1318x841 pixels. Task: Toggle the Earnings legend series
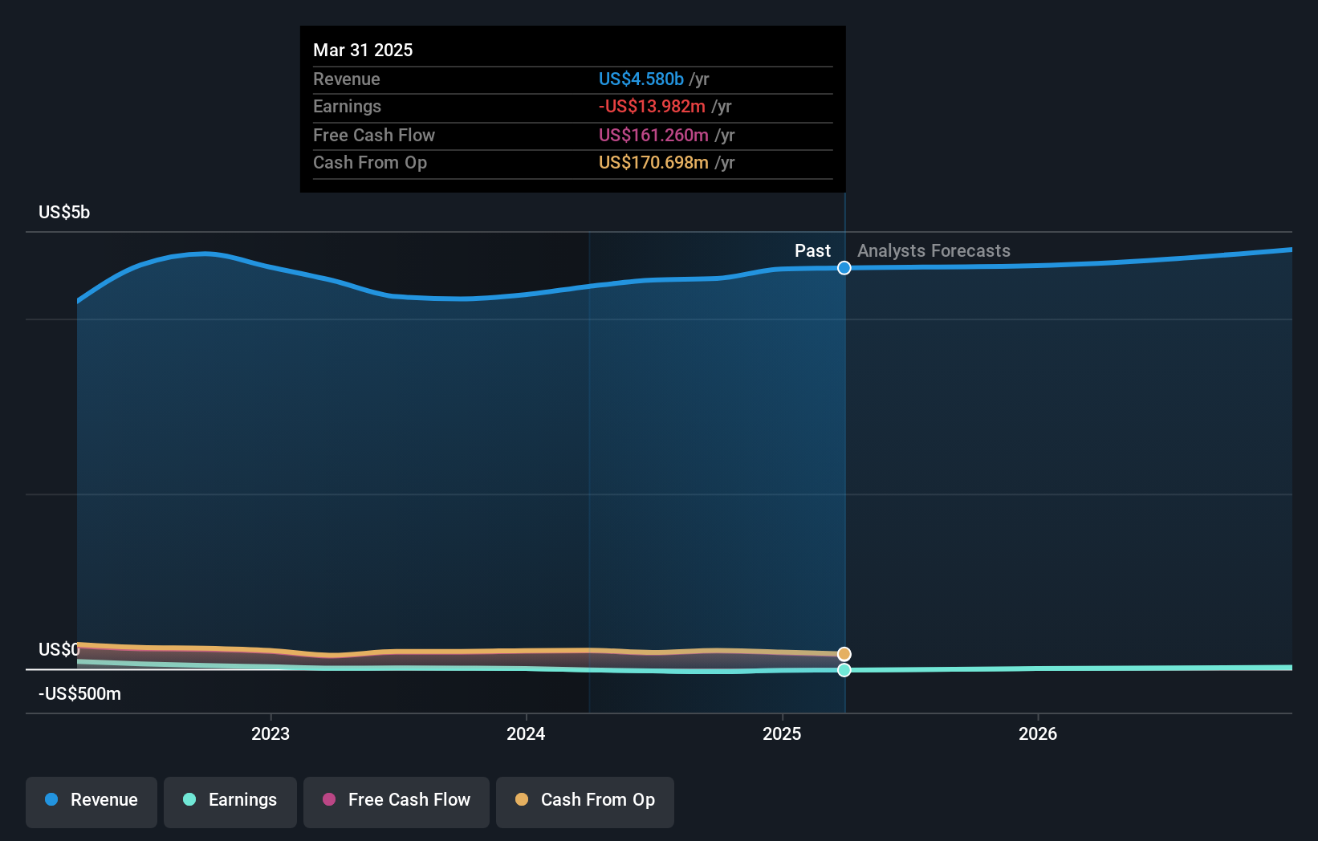(230, 802)
